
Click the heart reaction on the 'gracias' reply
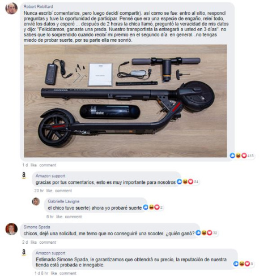point(190,182)
